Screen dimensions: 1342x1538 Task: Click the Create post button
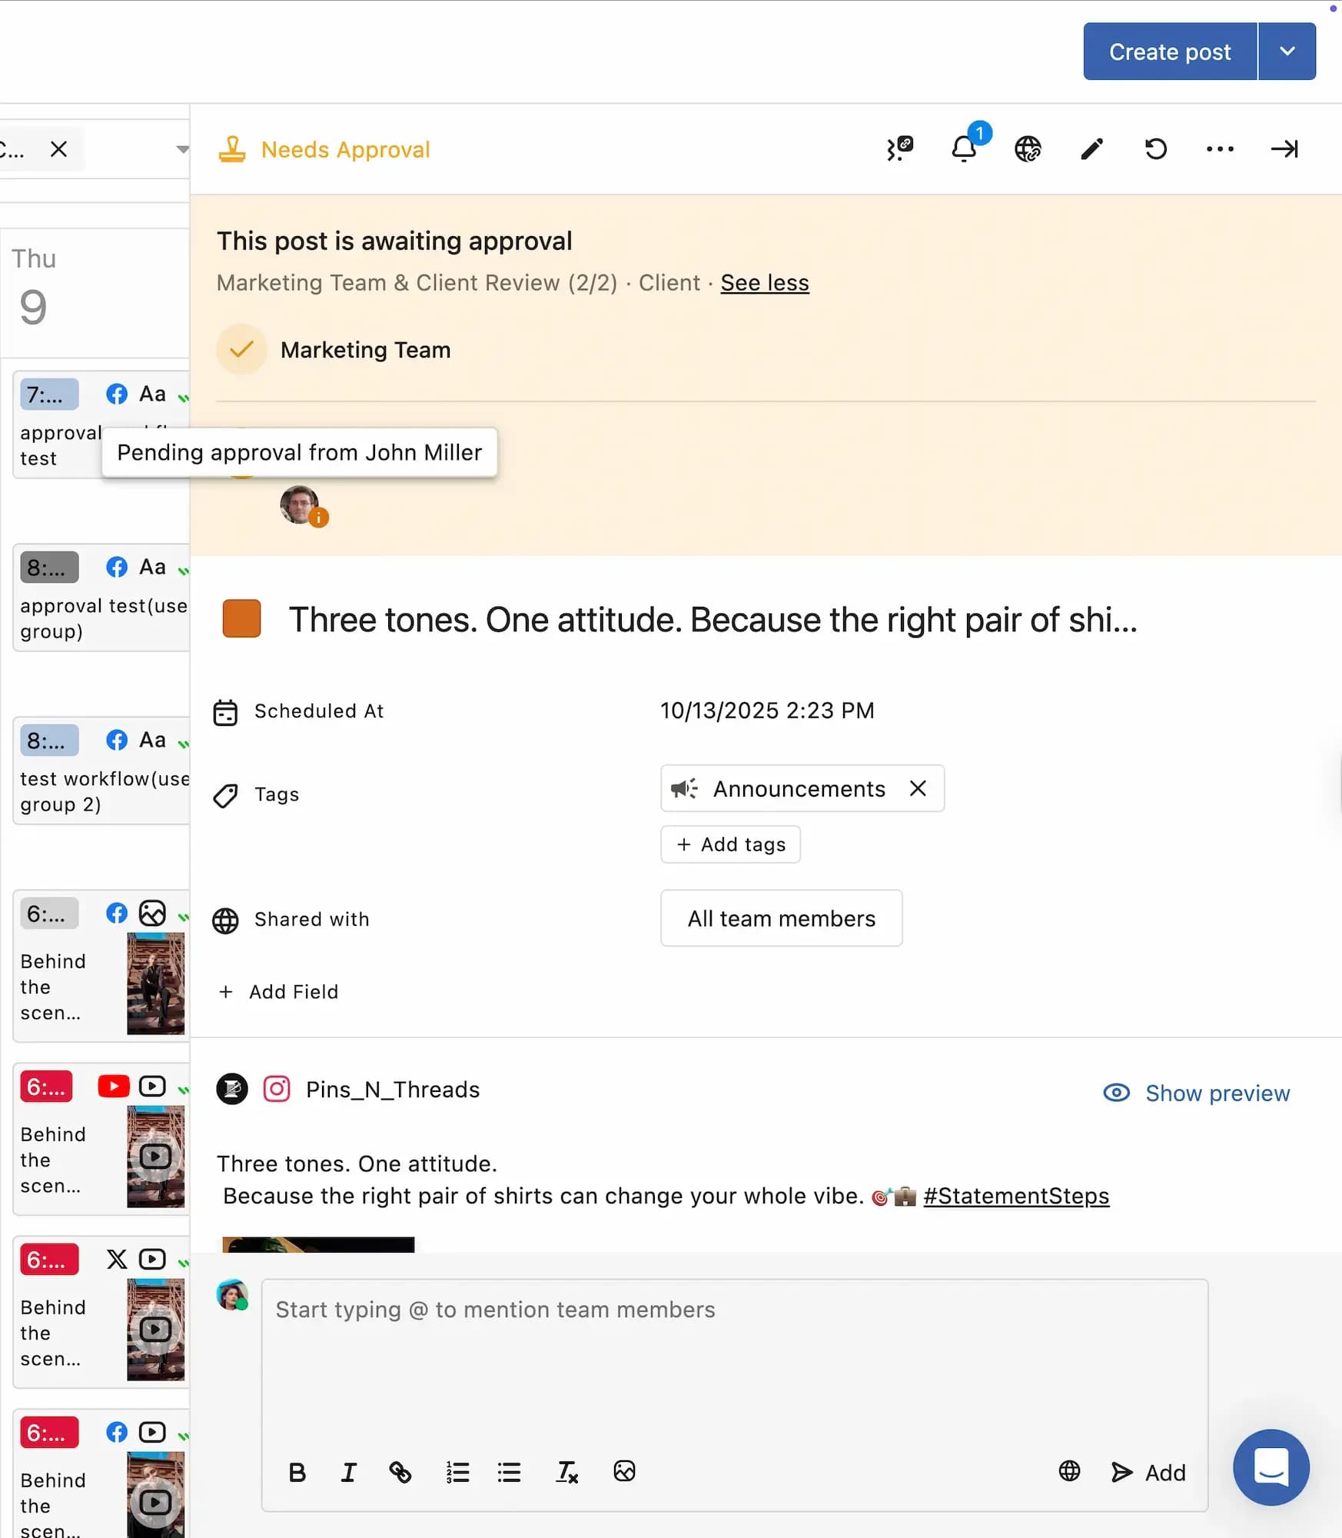[x=1169, y=52]
